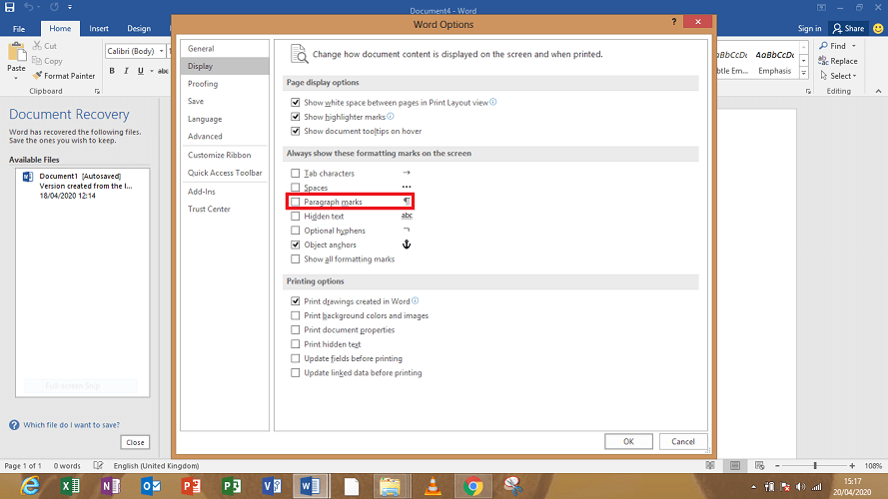
Task: Open PowerPoint from taskbar
Action: tap(191, 486)
